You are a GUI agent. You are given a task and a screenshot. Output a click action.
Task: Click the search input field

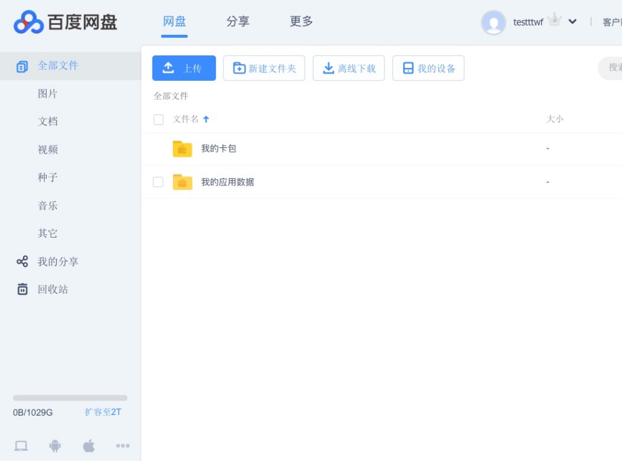pyautogui.click(x=611, y=68)
